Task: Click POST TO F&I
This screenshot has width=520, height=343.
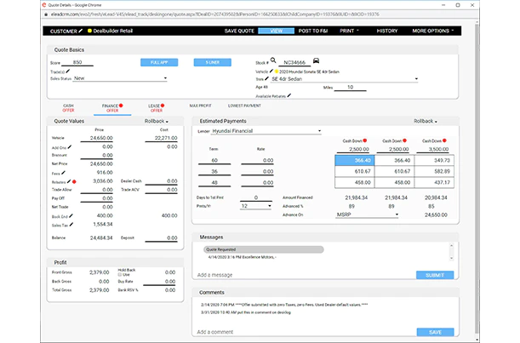Action: [312, 31]
